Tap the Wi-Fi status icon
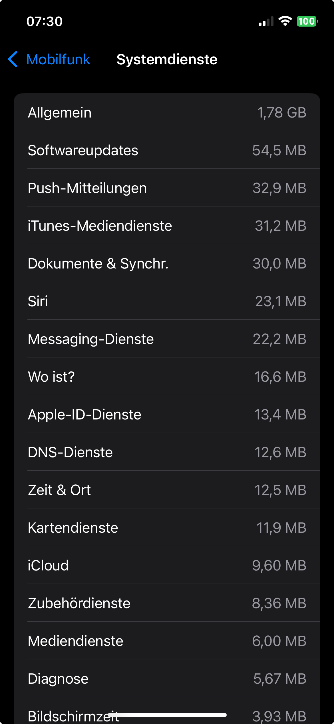 [285, 21]
